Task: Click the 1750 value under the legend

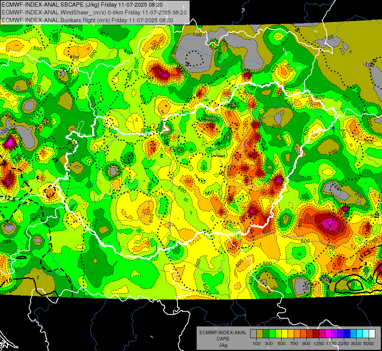Action: coord(331,344)
